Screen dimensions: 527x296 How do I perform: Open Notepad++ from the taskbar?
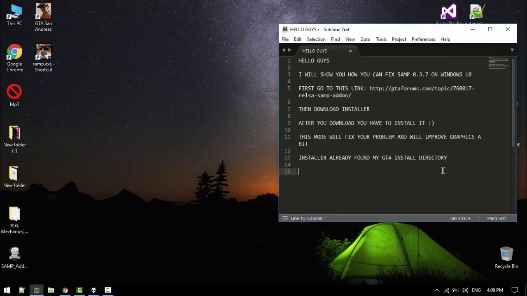coord(22,290)
